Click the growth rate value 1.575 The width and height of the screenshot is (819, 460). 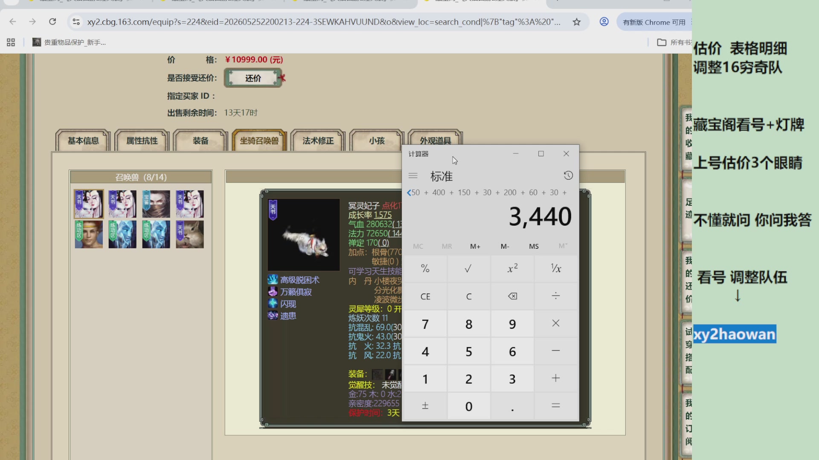(383, 215)
